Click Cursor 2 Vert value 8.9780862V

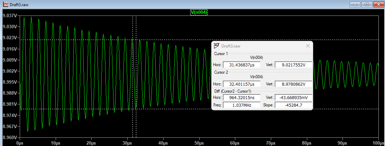click(294, 84)
